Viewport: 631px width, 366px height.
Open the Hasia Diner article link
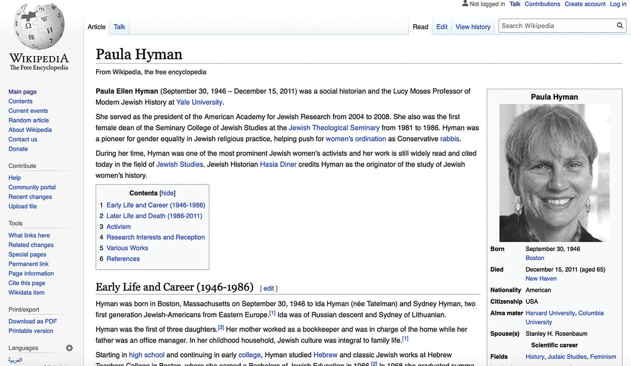pyautogui.click(x=278, y=163)
